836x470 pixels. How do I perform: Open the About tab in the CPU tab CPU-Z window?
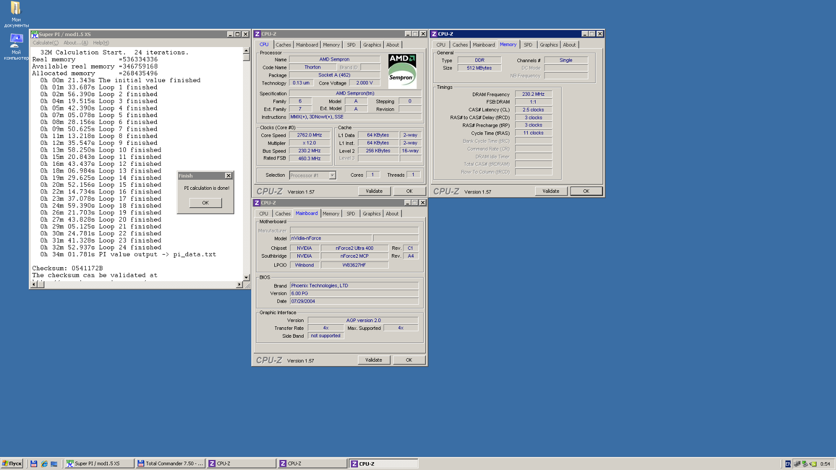click(x=392, y=45)
